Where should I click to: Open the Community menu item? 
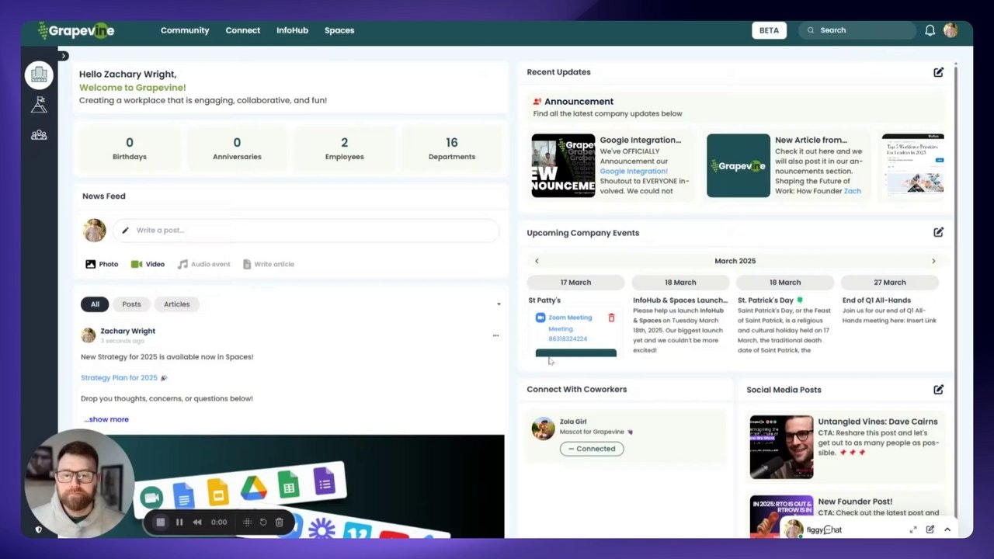click(x=185, y=30)
